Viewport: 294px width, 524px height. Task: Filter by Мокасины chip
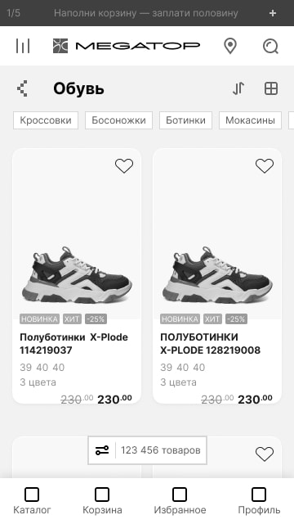click(x=250, y=120)
